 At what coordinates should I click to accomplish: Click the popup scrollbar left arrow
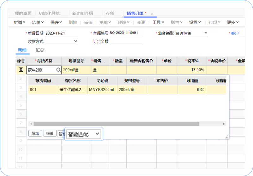click(x=31, y=124)
